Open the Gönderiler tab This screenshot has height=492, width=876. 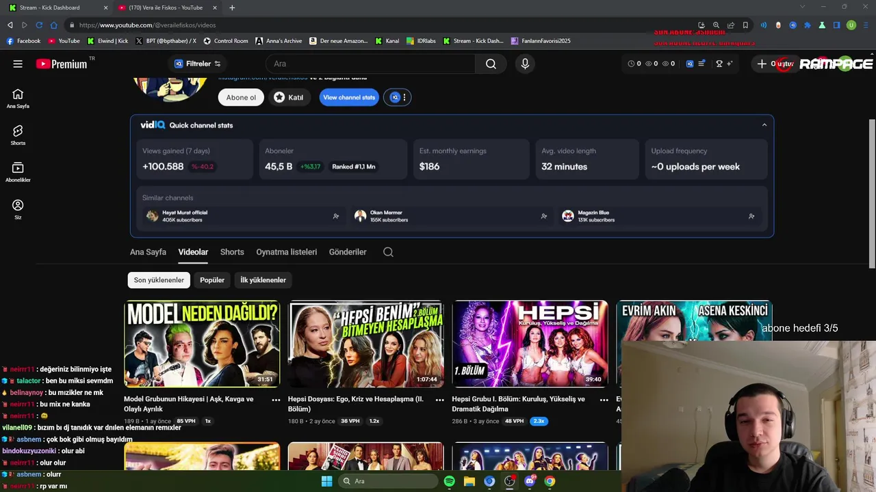(348, 252)
